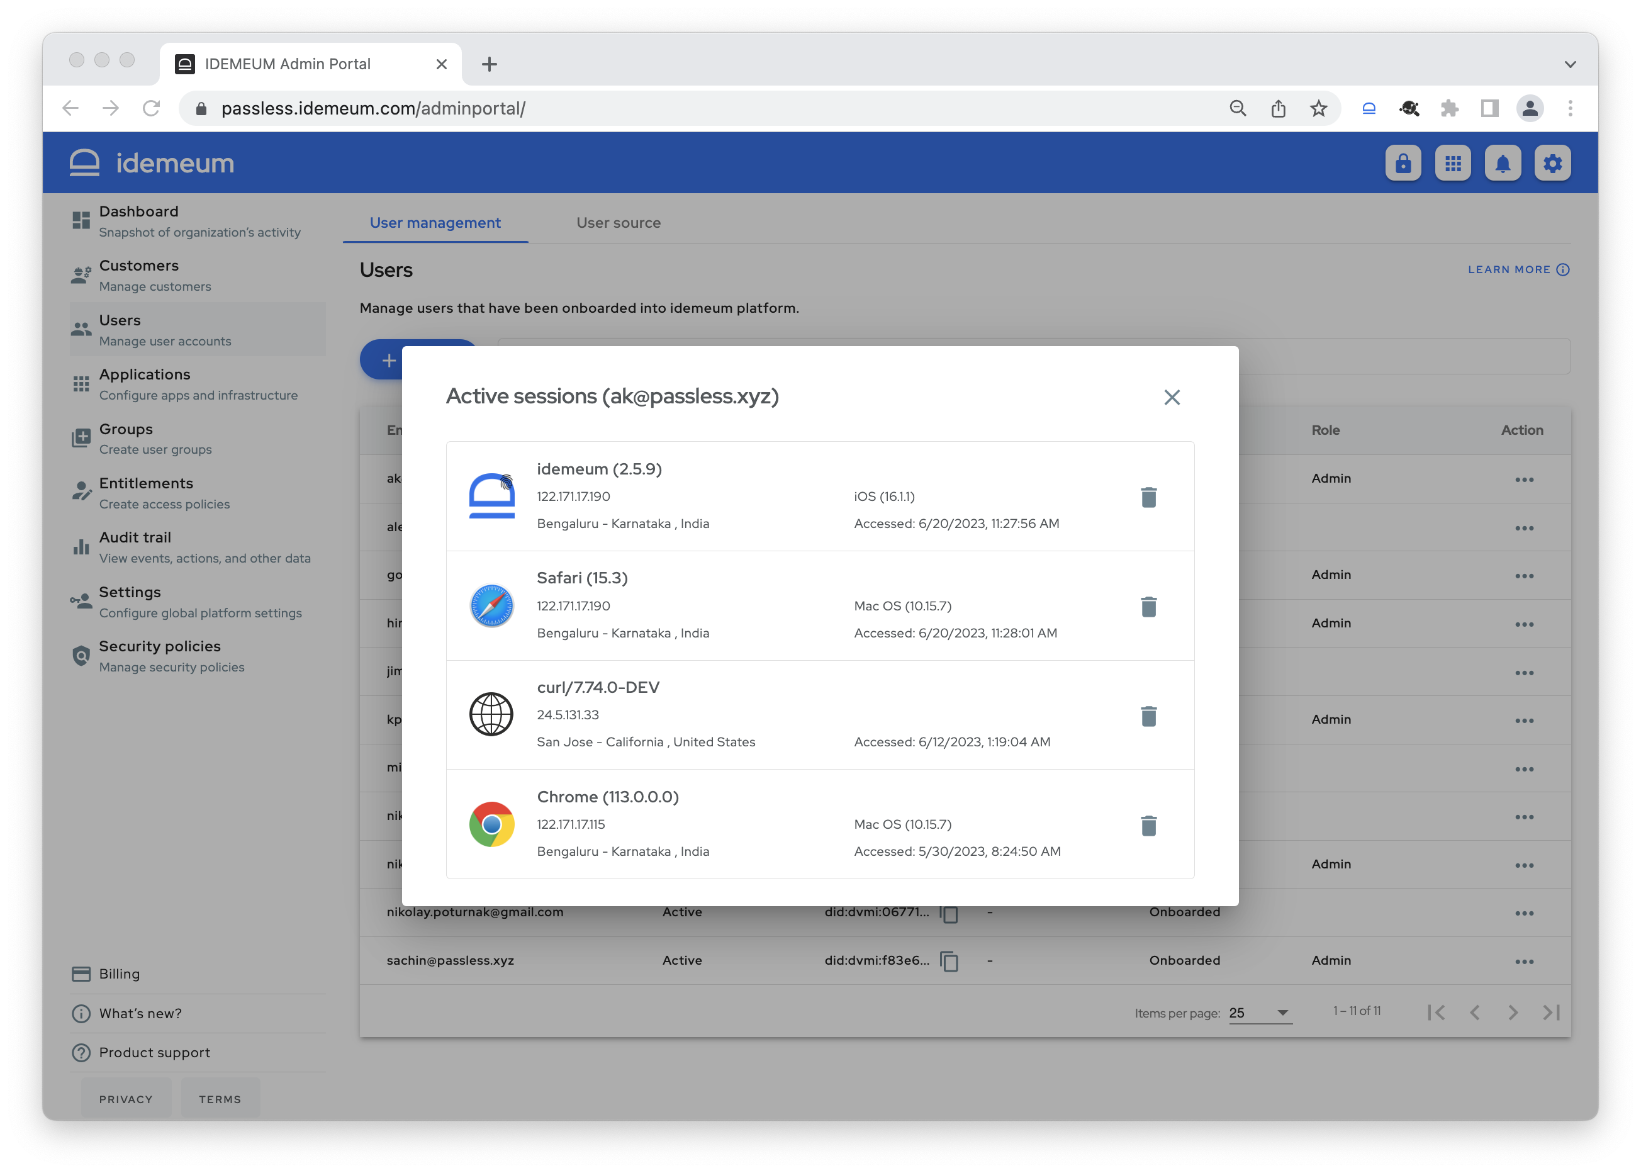1641x1173 pixels.
Task: Open Groups in sidebar
Action: pyautogui.click(x=196, y=439)
